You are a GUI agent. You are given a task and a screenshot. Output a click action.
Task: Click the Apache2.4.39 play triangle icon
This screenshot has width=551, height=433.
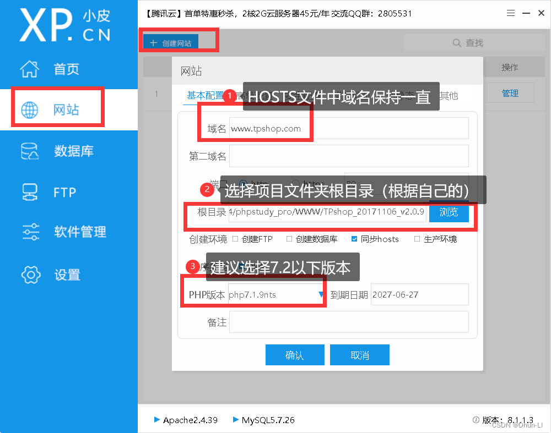[x=157, y=419]
